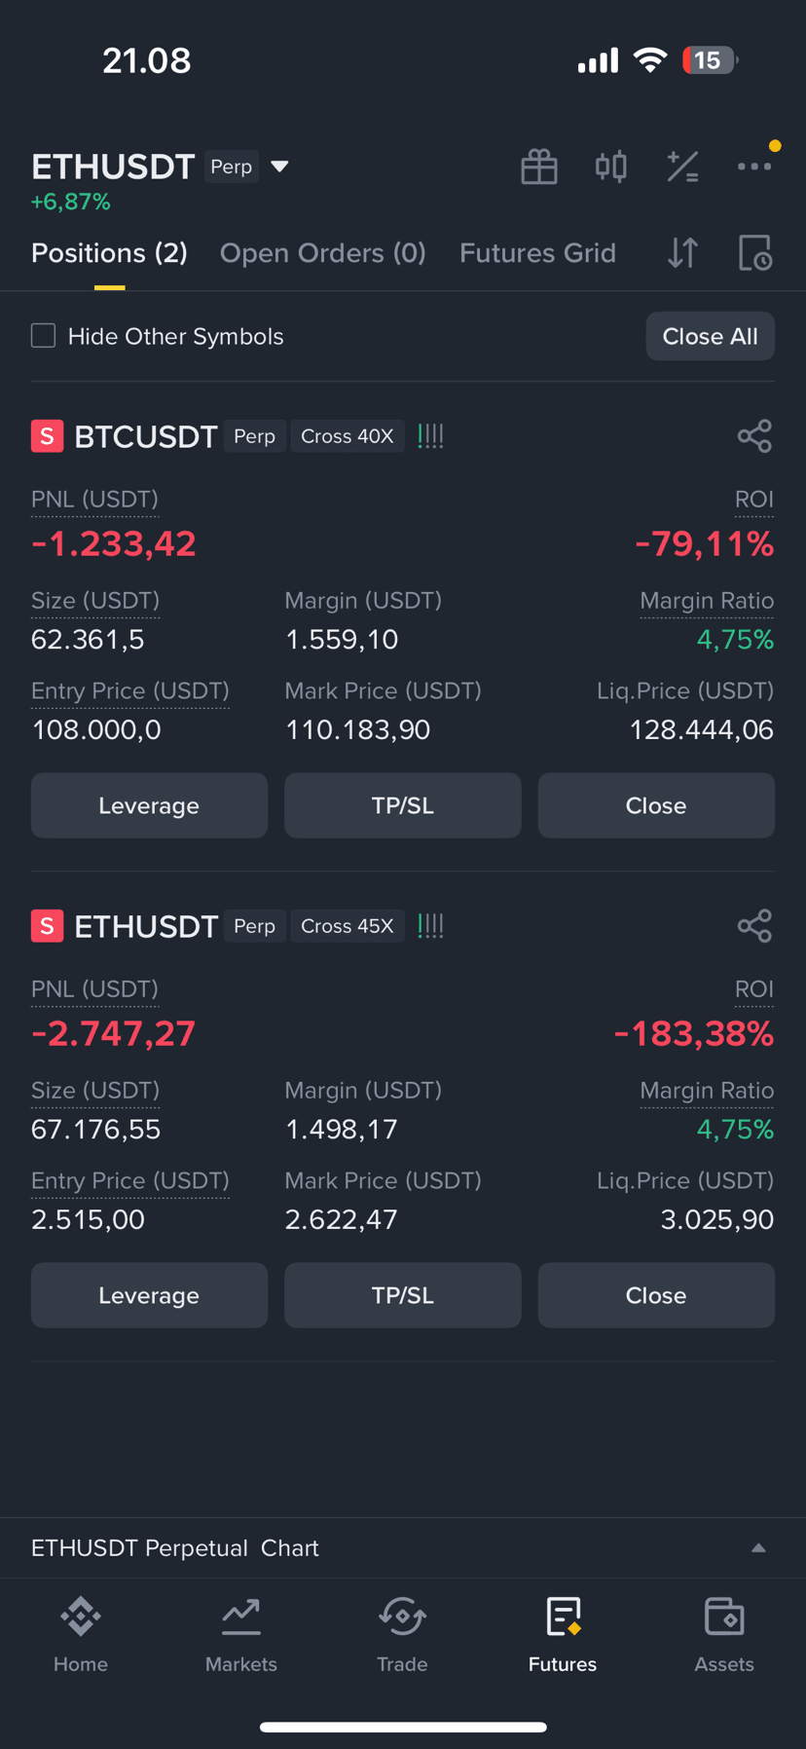Tap the sort arrows icon

click(682, 253)
